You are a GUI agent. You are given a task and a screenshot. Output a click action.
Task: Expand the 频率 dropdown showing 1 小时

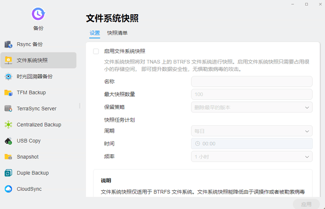pos(252,157)
